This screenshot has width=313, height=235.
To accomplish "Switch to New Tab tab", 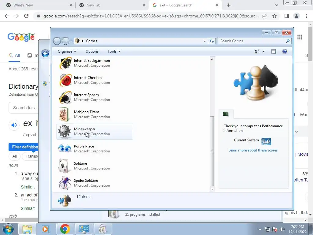I will pos(112,5).
